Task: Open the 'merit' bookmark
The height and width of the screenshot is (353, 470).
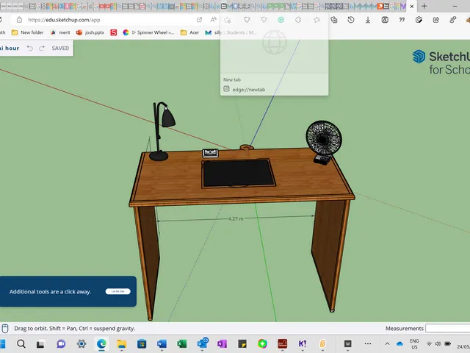Action: (60, 32)
